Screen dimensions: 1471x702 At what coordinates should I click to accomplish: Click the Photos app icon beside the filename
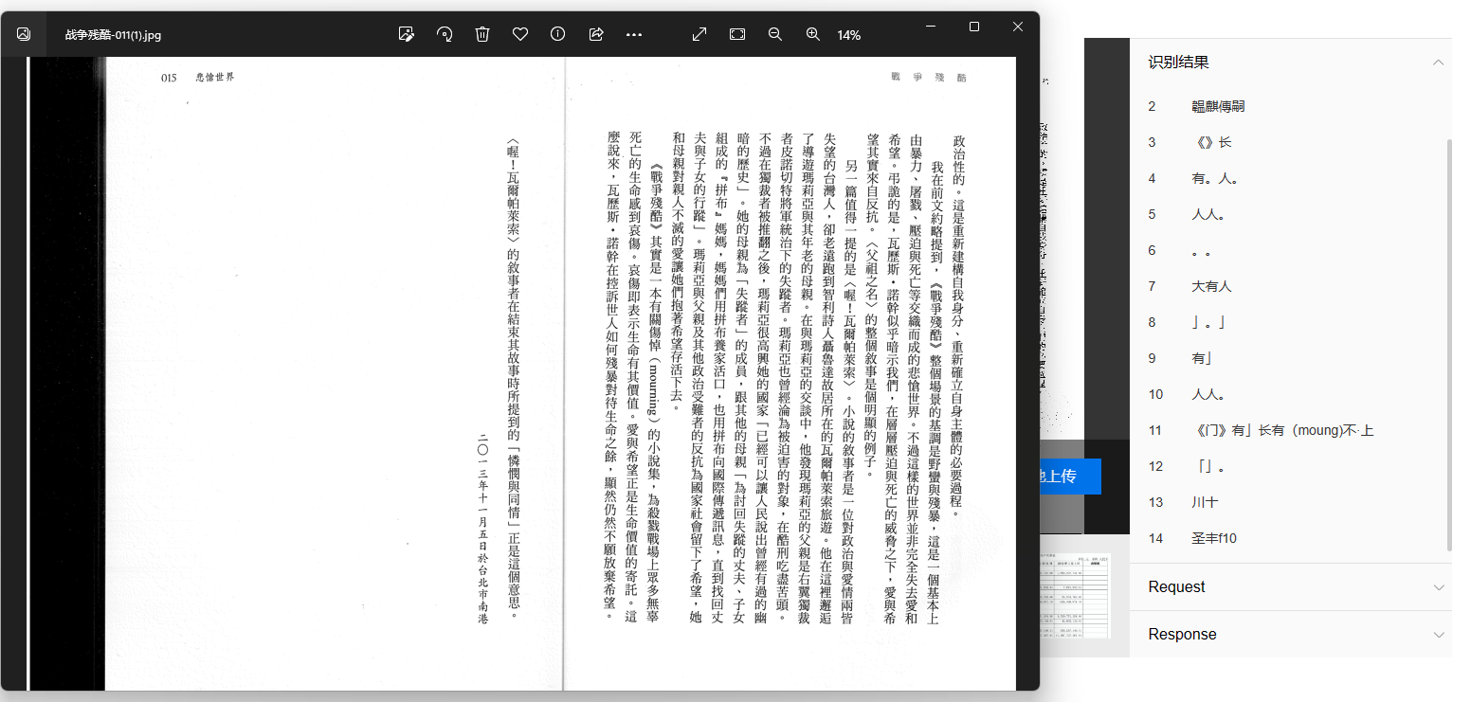[24, 34]
